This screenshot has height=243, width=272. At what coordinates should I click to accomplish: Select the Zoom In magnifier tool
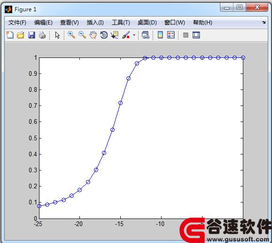(71, 35)
